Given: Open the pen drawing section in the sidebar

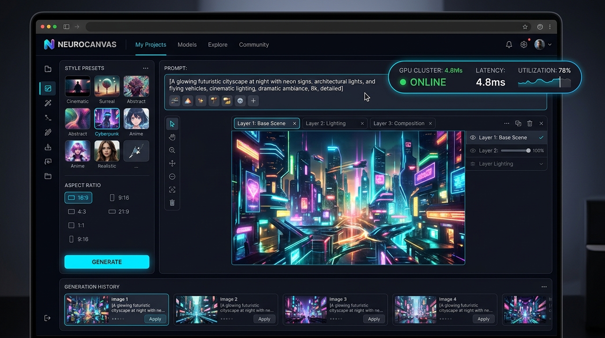Looking at the screenshot, I should 48,132.
